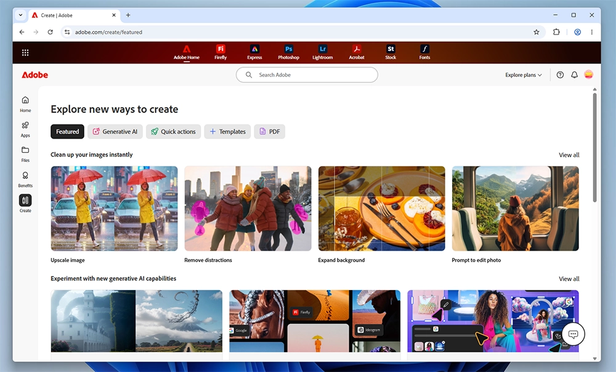
Task: Open Adobe Fonts from the app bar
Action: (424, 52)
